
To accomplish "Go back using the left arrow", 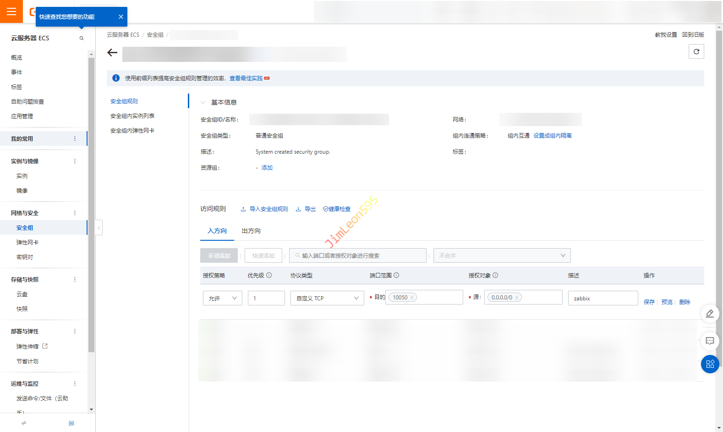I will [112, 53].
